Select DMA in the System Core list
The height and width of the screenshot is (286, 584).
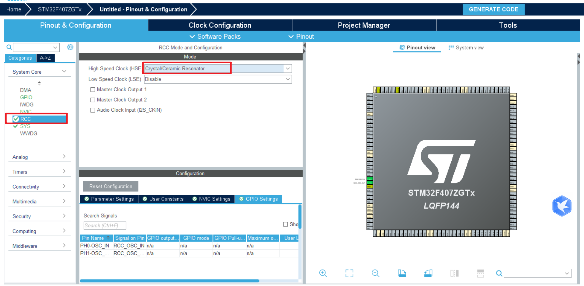26,90
